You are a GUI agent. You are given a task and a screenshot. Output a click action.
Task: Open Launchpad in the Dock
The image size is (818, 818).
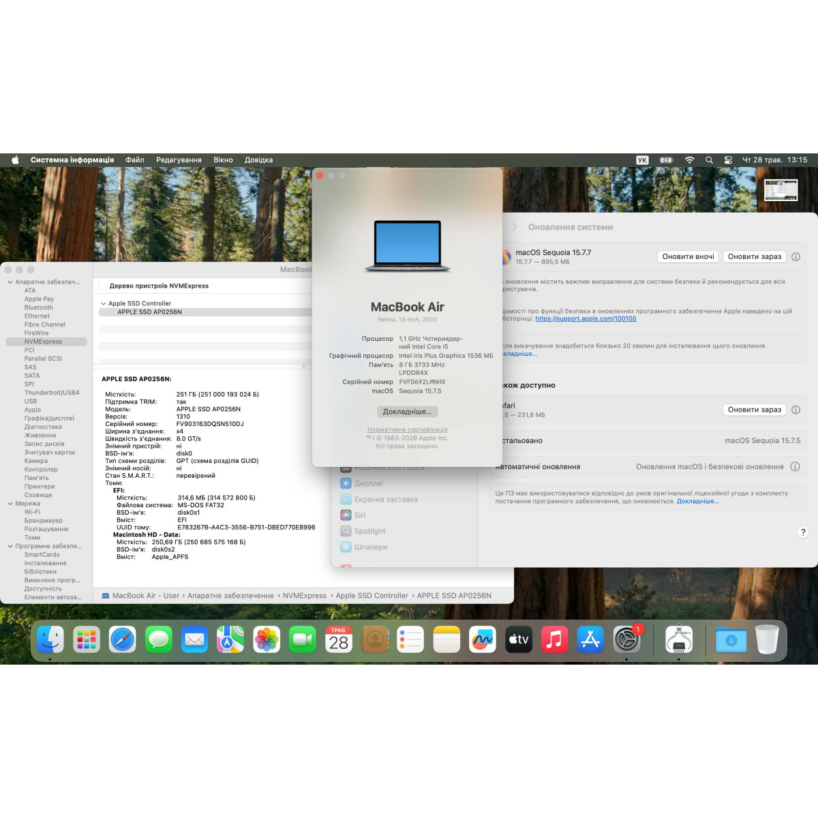click(x=87, y=639)
